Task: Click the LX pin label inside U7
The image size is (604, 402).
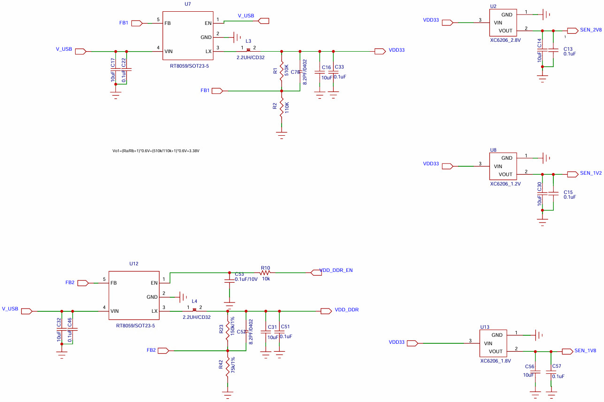Action: [208, 51]
